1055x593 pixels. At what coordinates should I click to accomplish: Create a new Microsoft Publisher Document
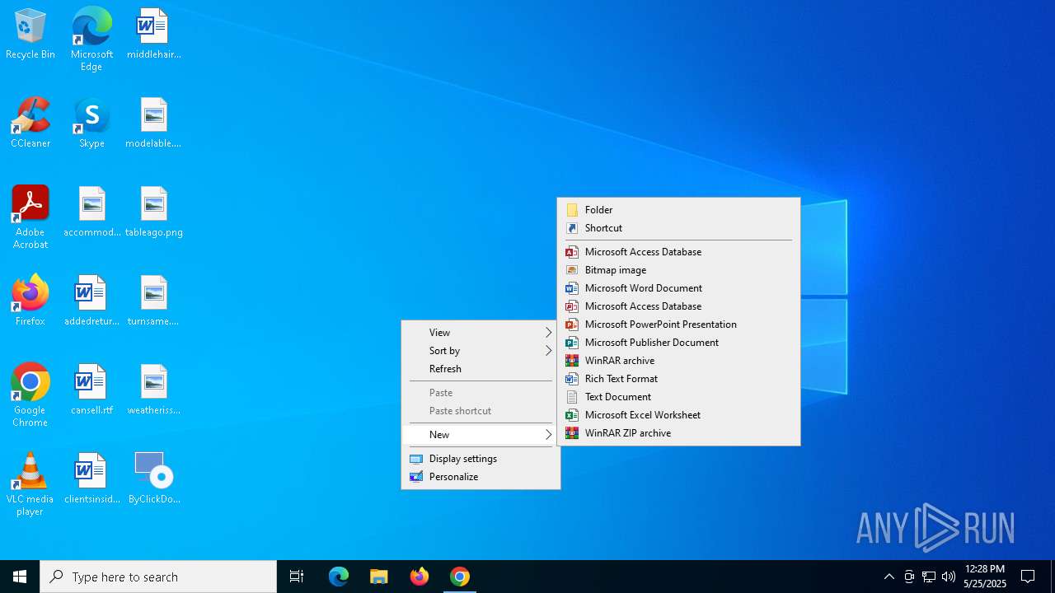tap(678, 343)
